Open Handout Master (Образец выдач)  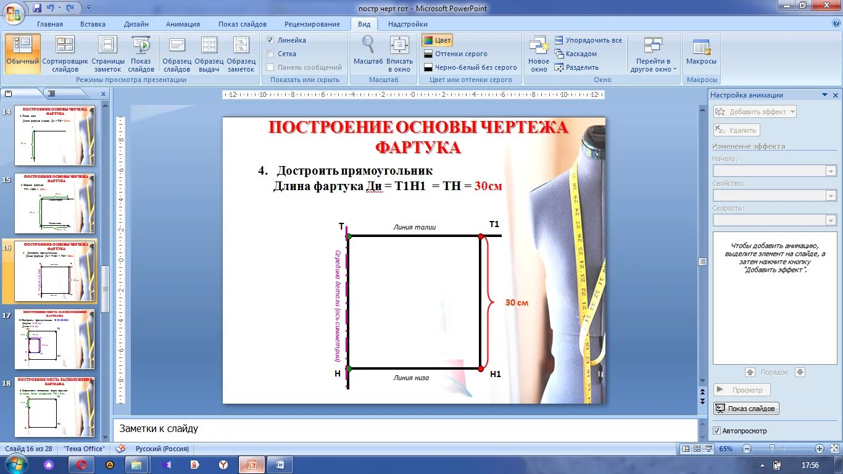pos(209,54)
